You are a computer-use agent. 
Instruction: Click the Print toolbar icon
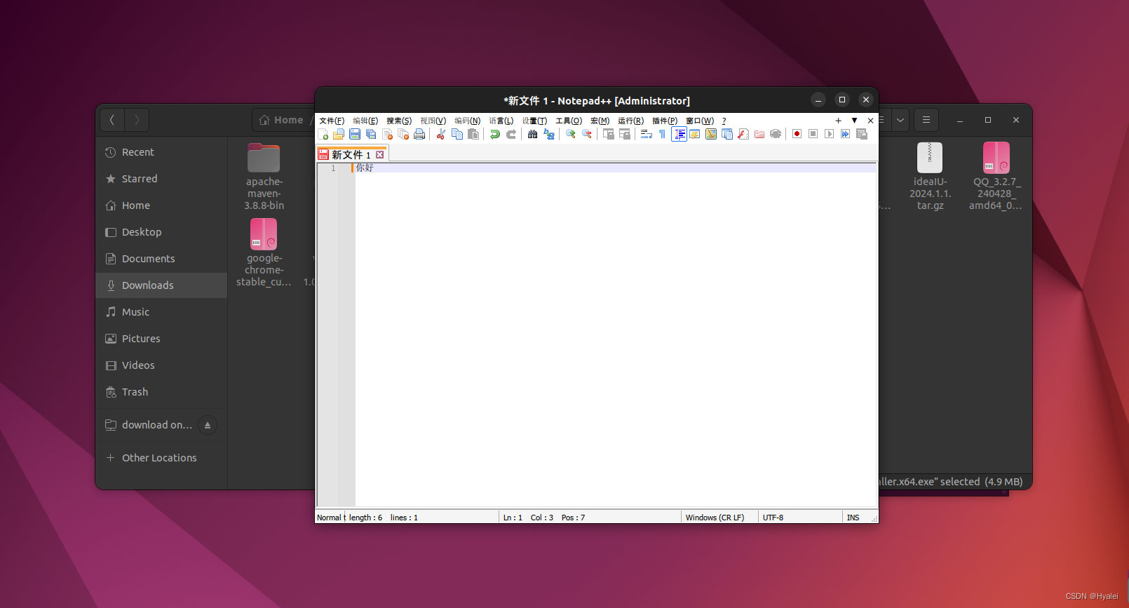419,134
